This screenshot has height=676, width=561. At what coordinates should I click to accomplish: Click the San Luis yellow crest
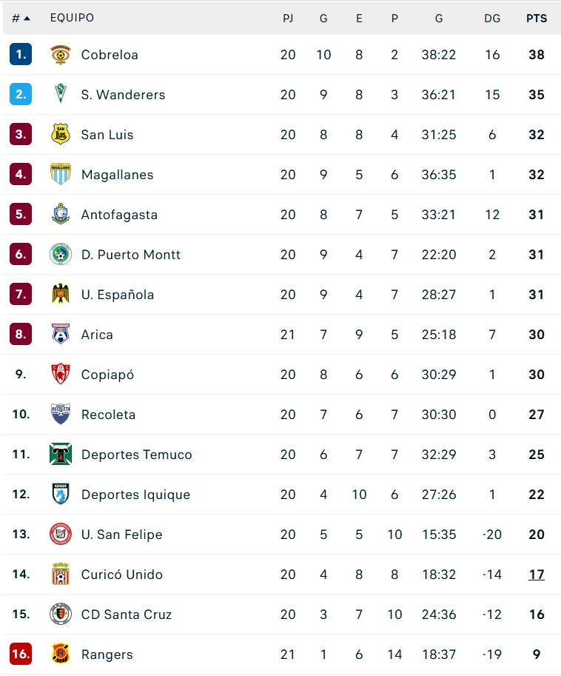pos(61,135)
